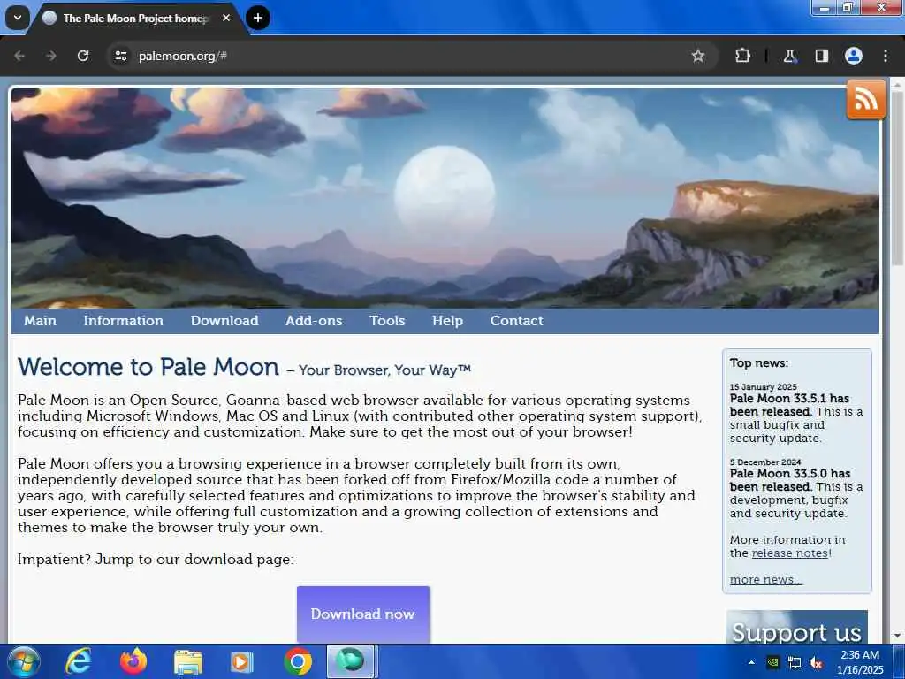Image resolution: width=905 pixels, height=679 pixels.
Task: Click the page vertical scrollbar thumb
Action: tap(898, 179)
